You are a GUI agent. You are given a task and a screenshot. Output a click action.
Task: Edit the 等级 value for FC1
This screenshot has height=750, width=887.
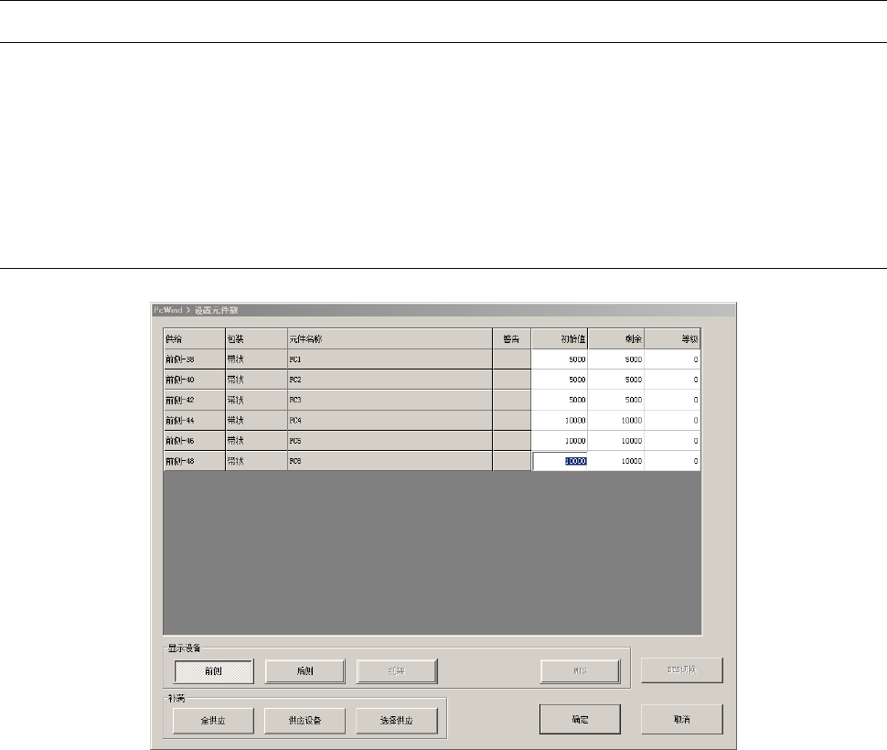tap(673, 359)
